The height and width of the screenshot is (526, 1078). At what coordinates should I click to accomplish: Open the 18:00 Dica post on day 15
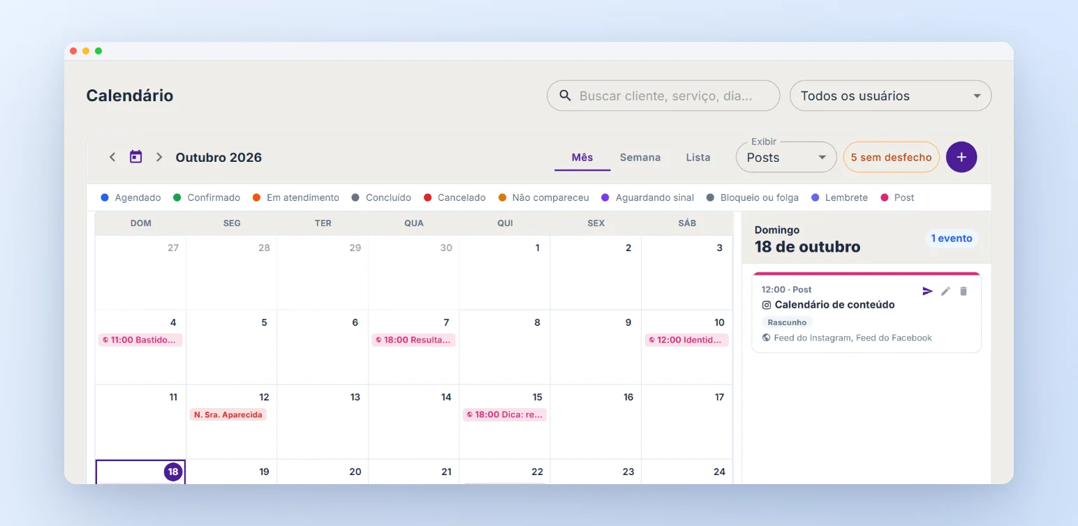(x=505, y=414)
